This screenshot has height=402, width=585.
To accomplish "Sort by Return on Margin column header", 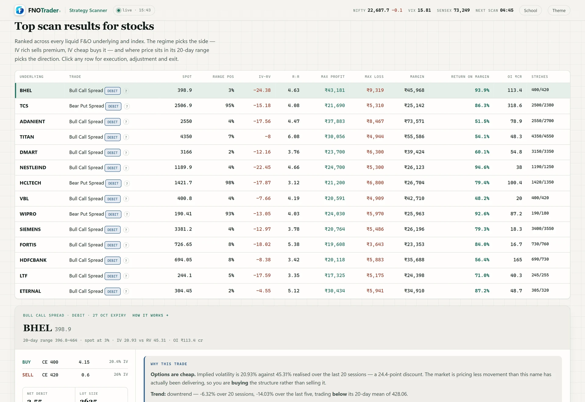I will pos(470,77).
